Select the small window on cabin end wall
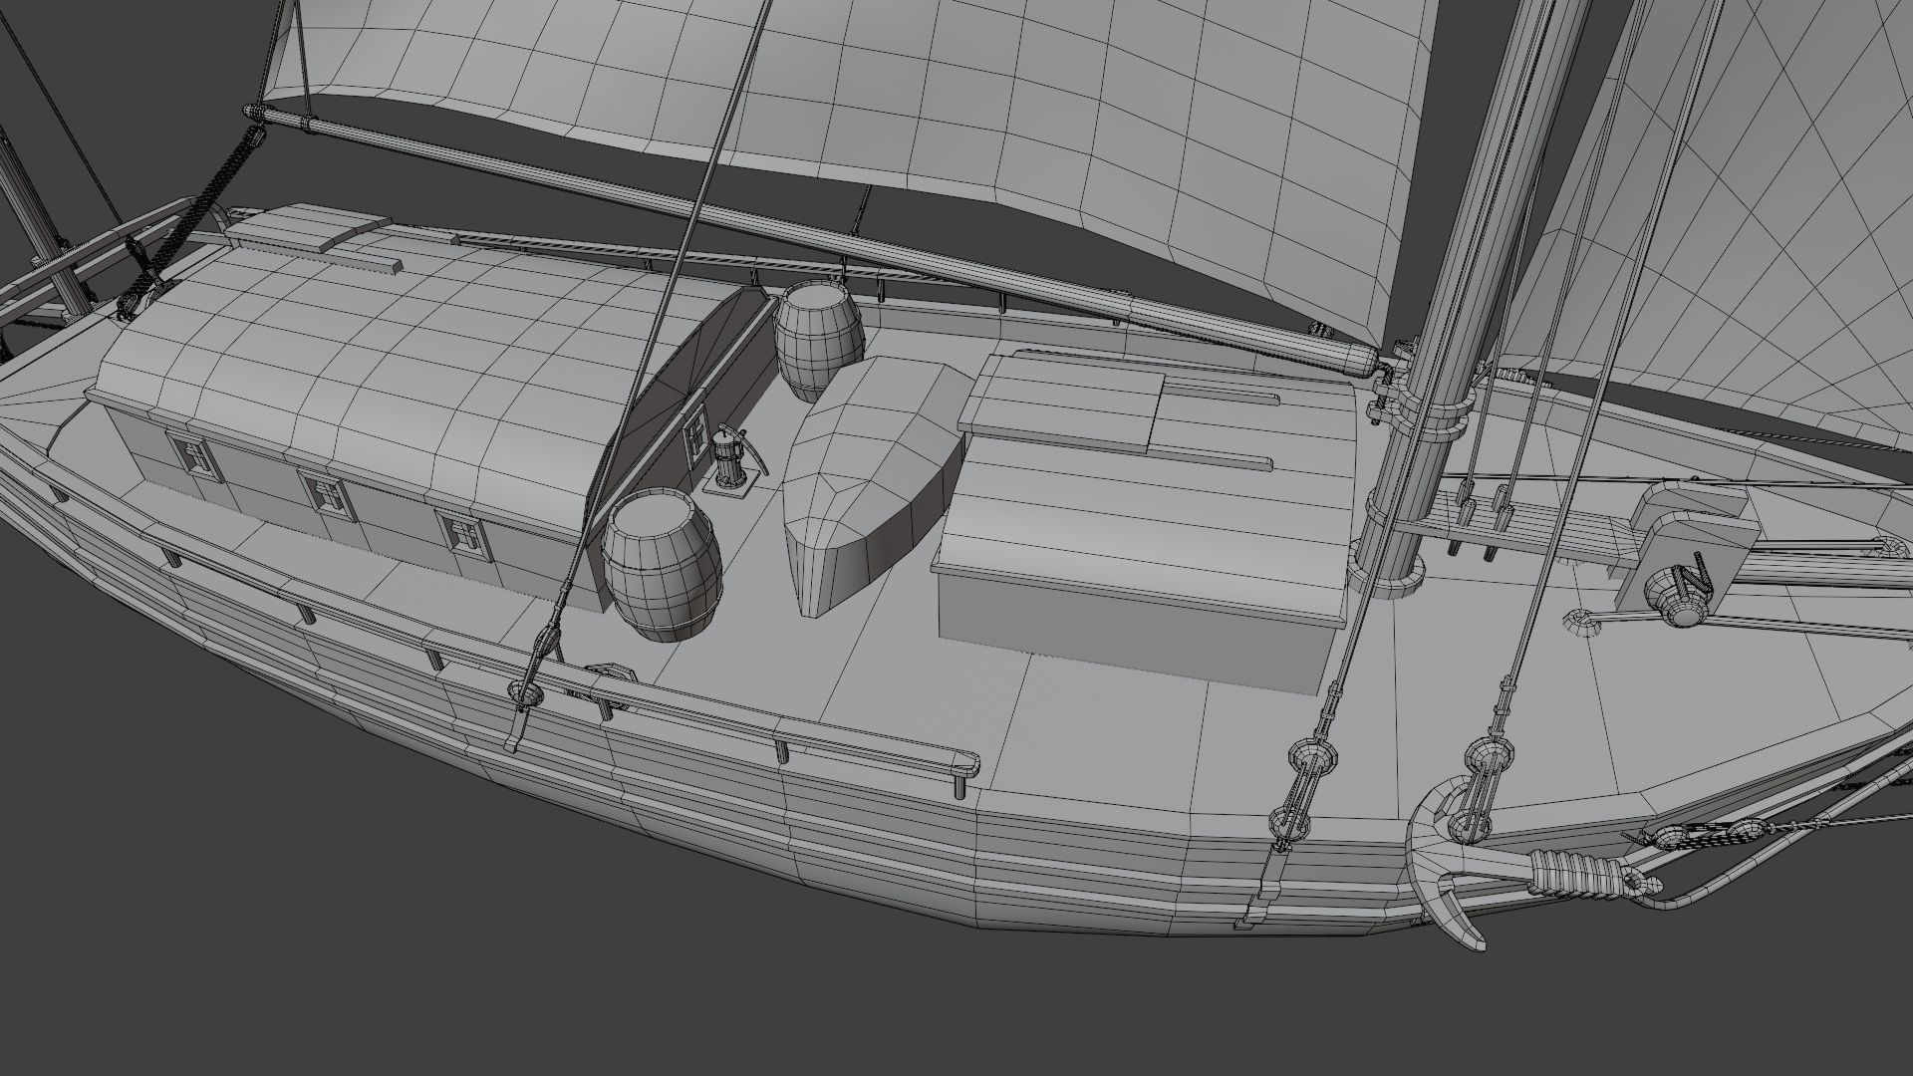This screenshot has width=1913, height=1076. pyautogui.click(x=695, y=435)
